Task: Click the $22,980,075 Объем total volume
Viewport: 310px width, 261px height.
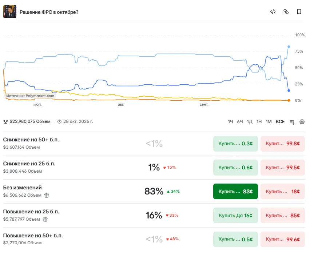Action: (x=30, y=121)
